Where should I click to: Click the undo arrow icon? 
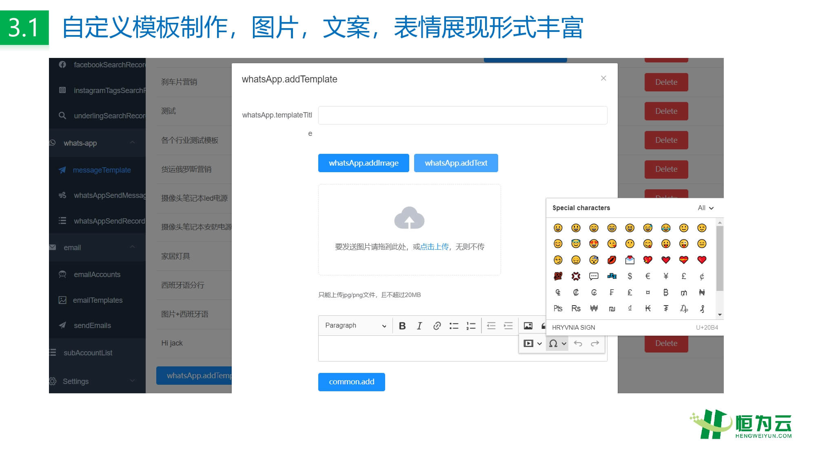coord(578,344)
